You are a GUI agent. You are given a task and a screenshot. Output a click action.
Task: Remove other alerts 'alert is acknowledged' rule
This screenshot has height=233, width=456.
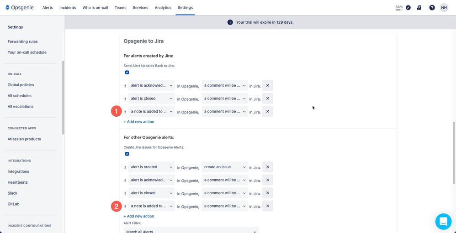(268, 180)
